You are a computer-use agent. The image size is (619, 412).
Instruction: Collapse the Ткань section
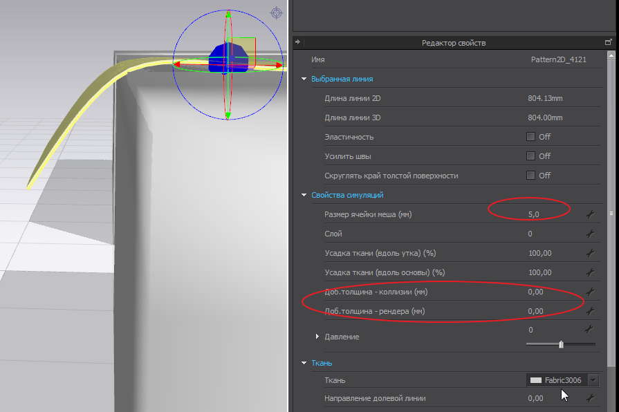(x=304, y=363)
